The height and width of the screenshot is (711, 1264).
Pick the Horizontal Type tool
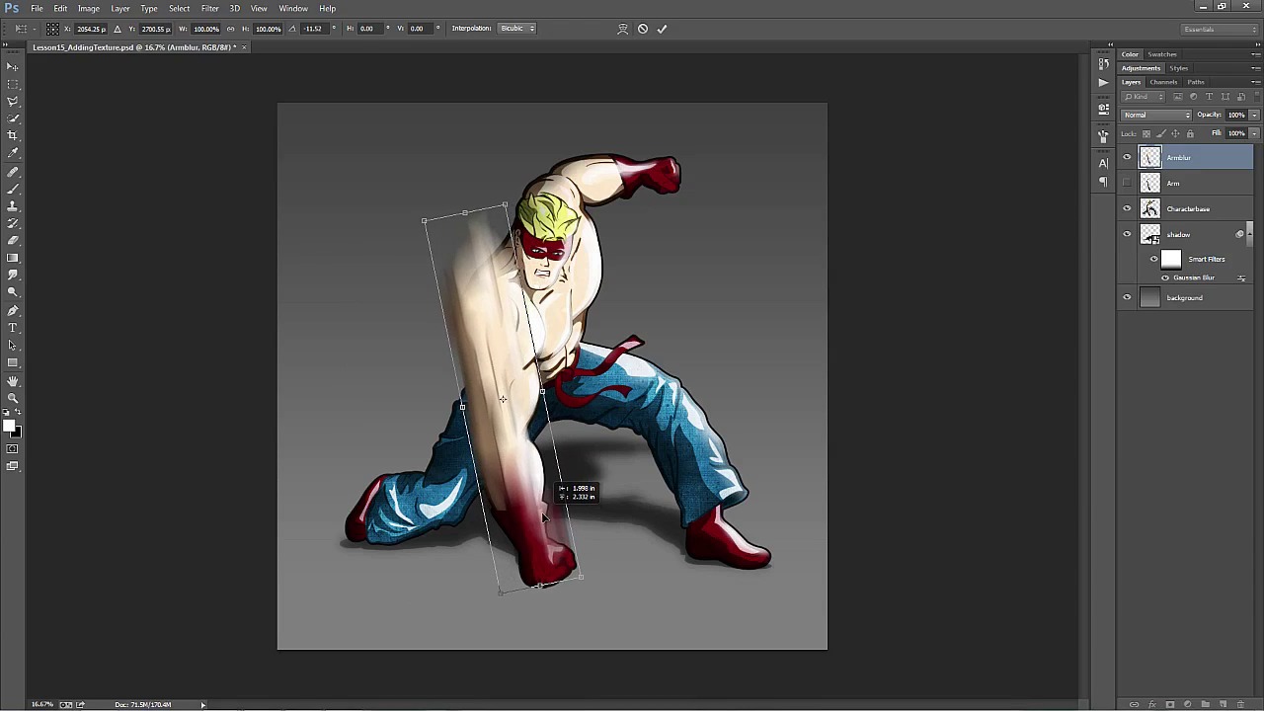tap(13, 328)
